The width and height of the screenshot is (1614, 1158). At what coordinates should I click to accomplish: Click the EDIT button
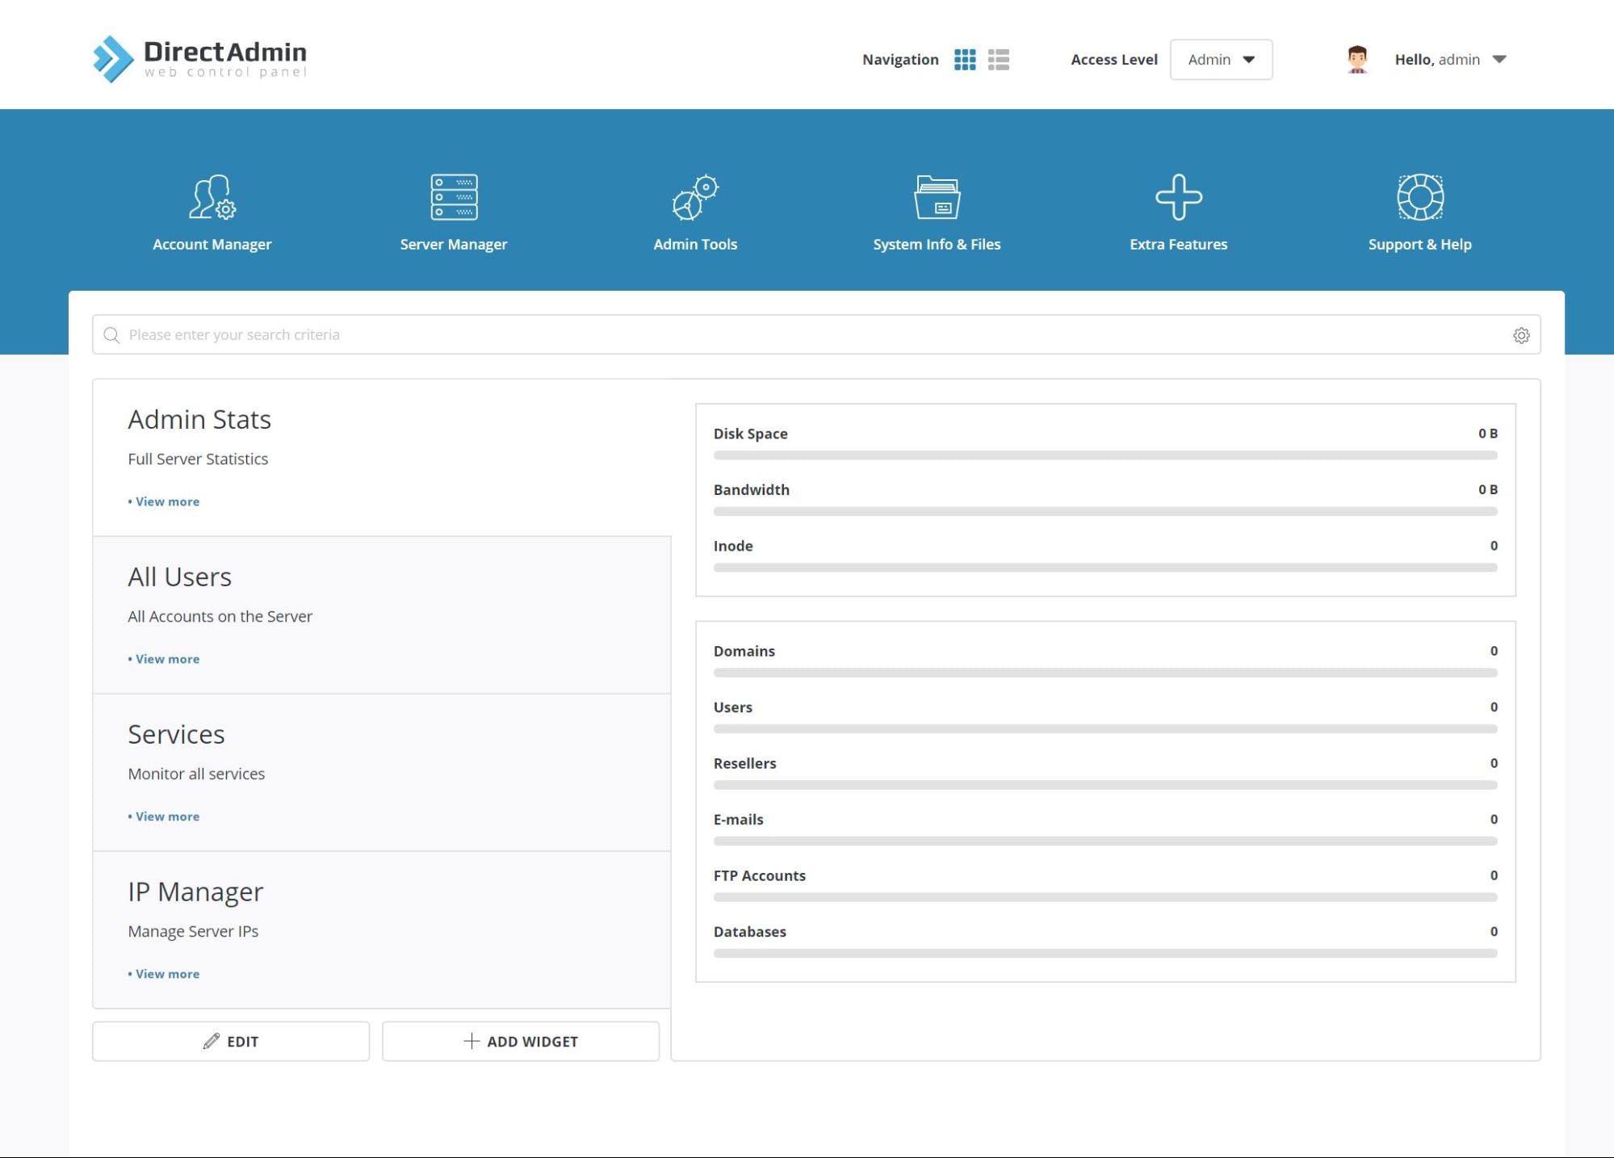pyautogui.click(x=230, y=1042)
